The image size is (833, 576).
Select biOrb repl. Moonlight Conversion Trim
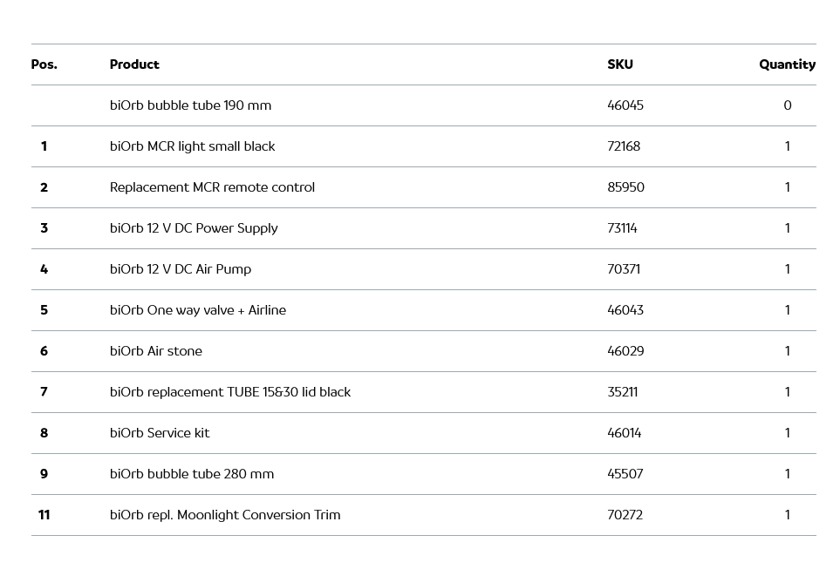225,515
